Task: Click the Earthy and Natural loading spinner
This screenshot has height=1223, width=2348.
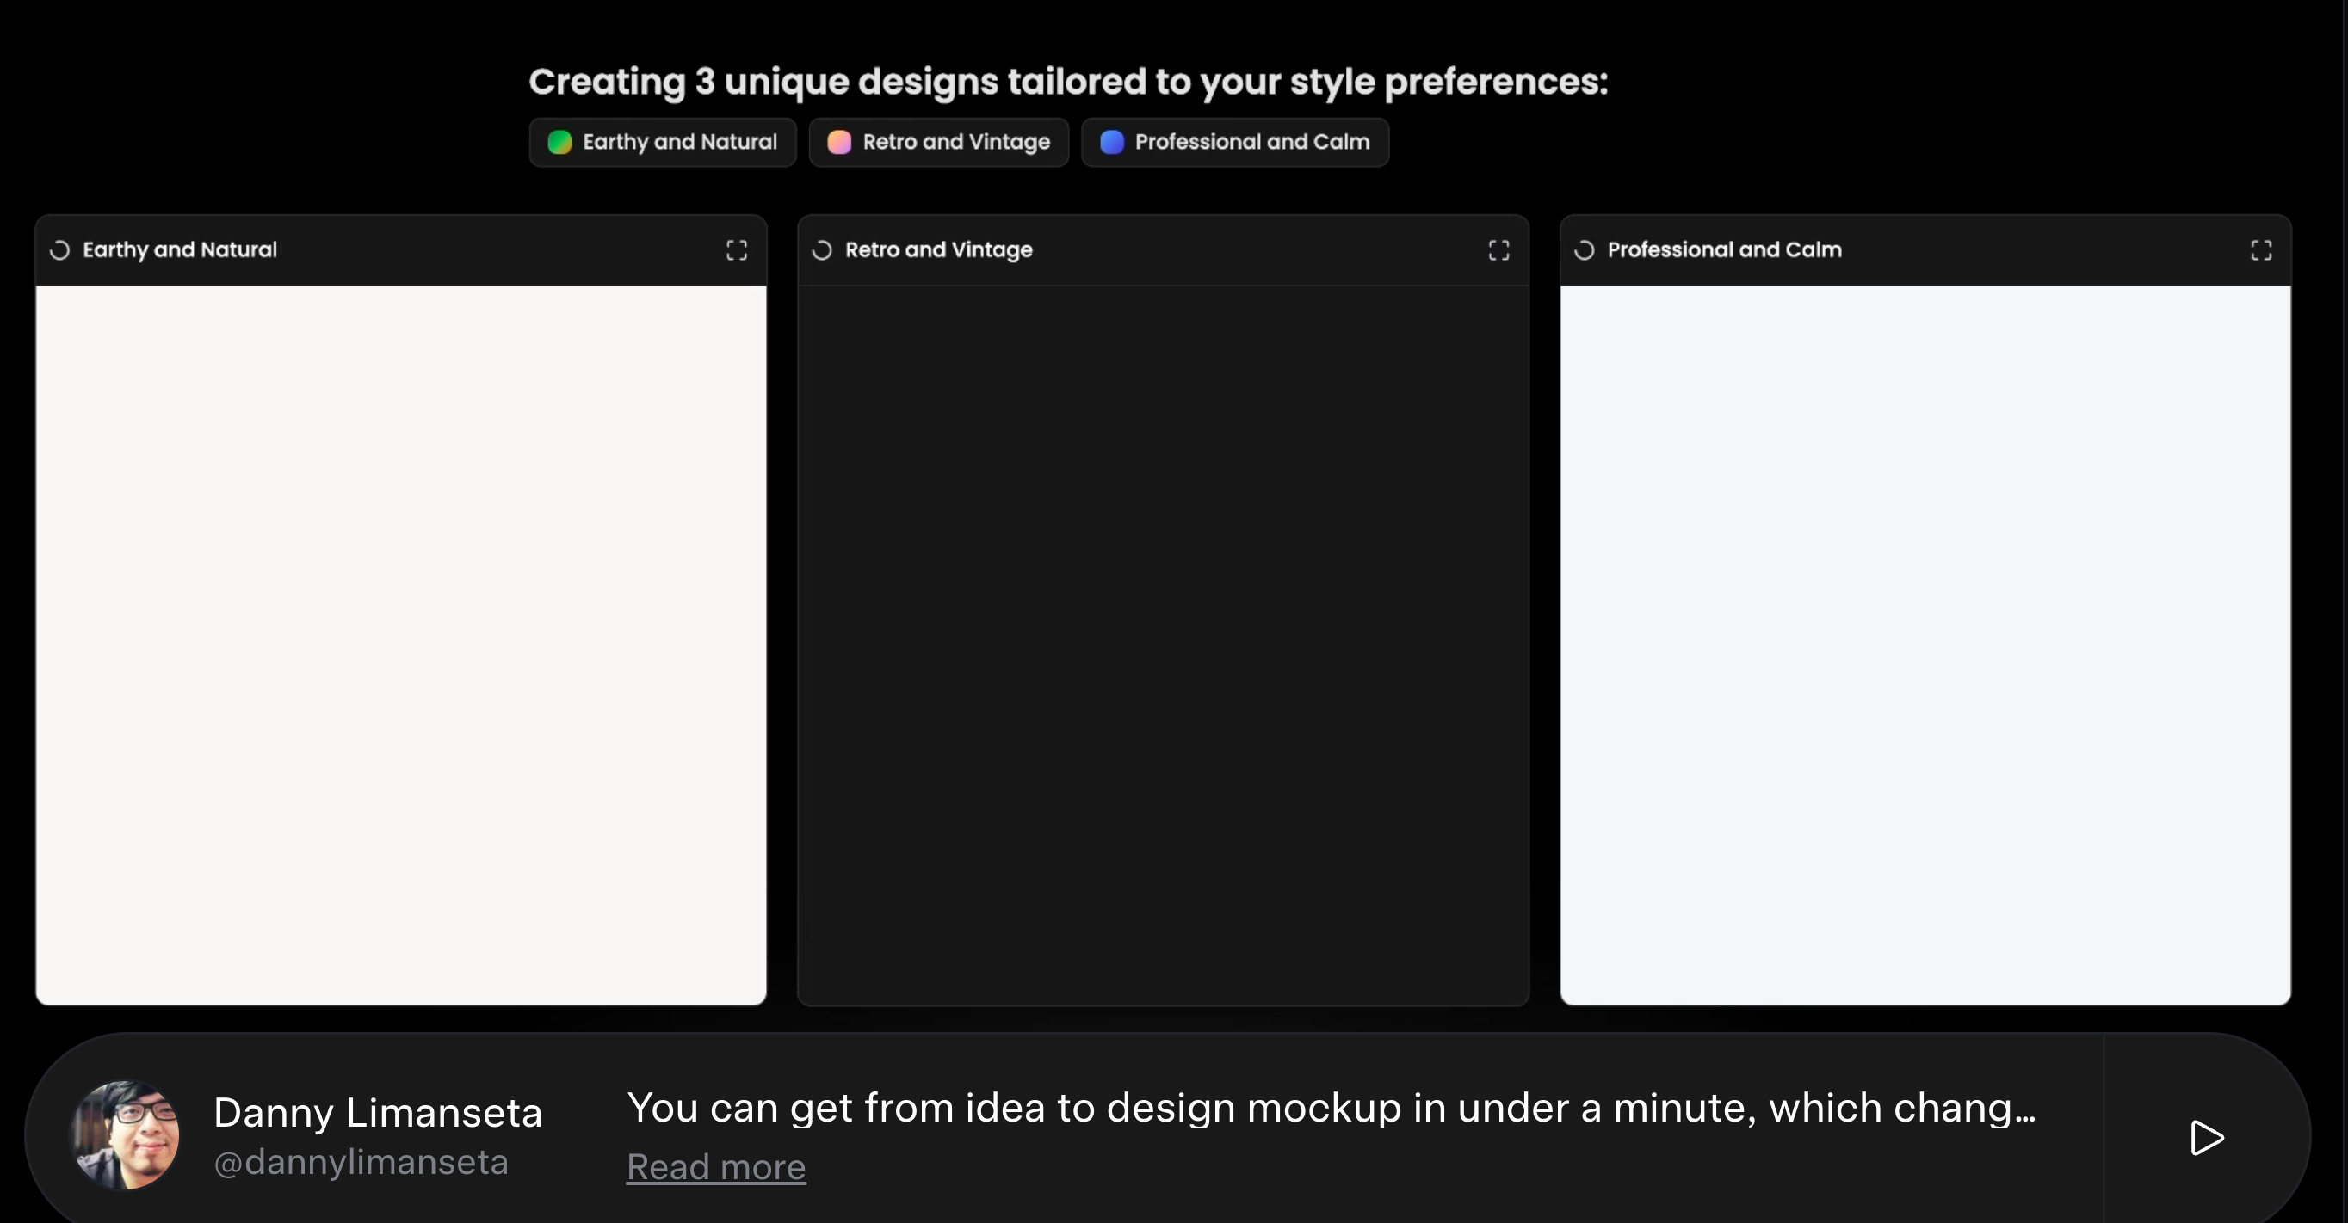Action: tap(60, 250)
